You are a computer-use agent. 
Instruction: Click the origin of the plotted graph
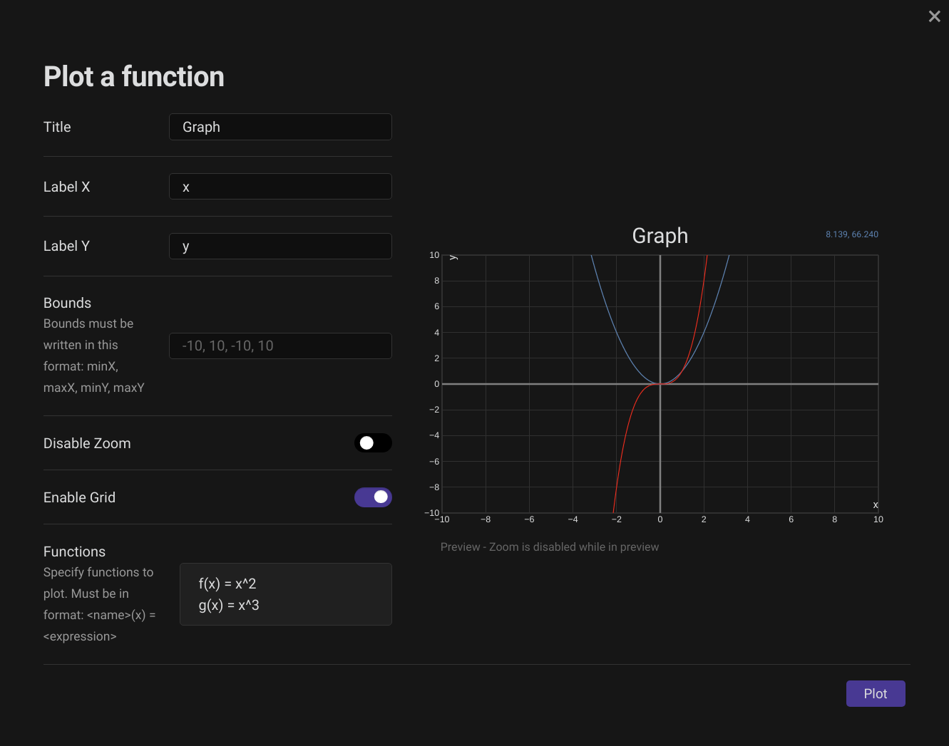tap(660, 383)
